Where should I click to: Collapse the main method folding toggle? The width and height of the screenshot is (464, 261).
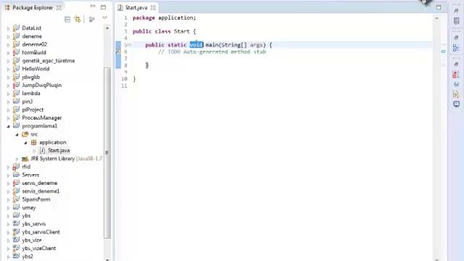[129, 45]
